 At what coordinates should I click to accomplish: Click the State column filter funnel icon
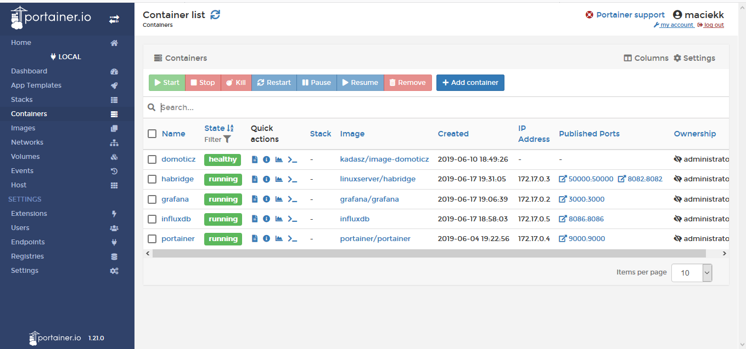[x=227, y=140]
